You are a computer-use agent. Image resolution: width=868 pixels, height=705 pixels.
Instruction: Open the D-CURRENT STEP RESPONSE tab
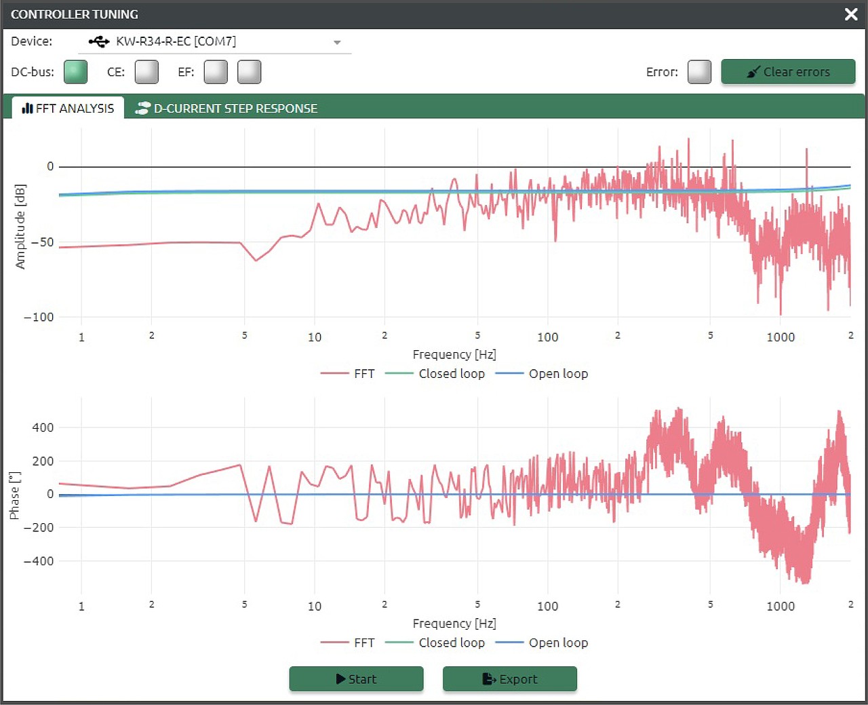click(235, 109)
